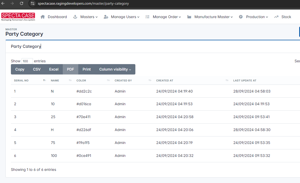Image resolution: width=300 pixels, height=183 pixels.
Task: Click the Excel export button
Action: tap(54, 69)
